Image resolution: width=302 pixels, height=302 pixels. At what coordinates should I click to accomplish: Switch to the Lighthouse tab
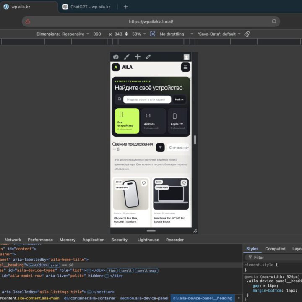point(148,240)
